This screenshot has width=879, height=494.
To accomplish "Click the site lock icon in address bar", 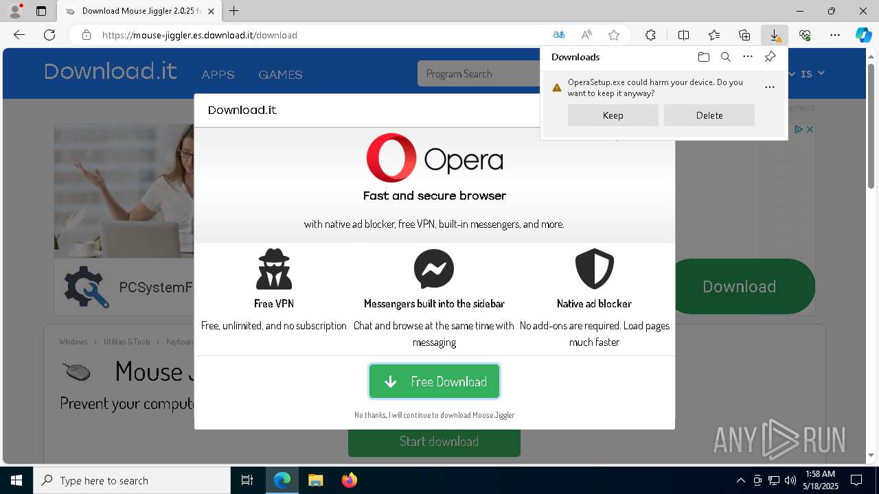I will [87, 35].
